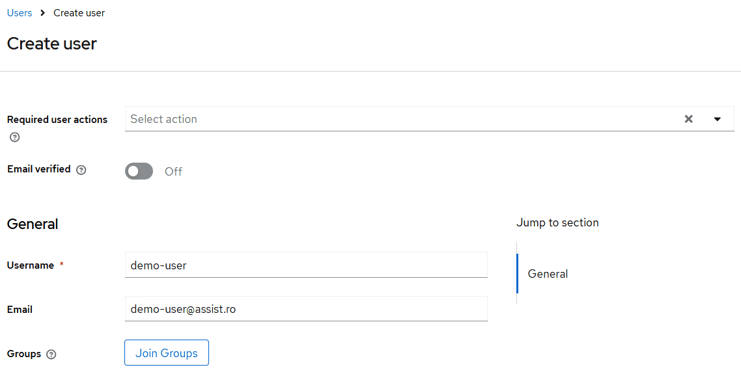Viewport: 741px width, 376px height.
Task: Flip the Off switch for Email verified
Action: tap(139, 170)
